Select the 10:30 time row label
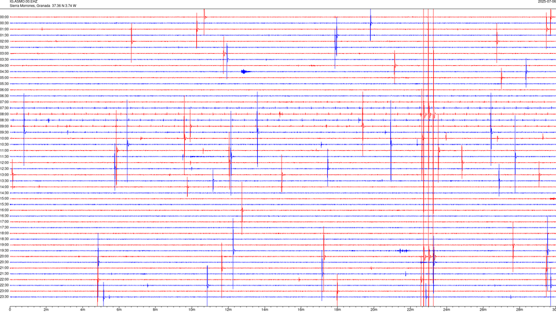 5,144
